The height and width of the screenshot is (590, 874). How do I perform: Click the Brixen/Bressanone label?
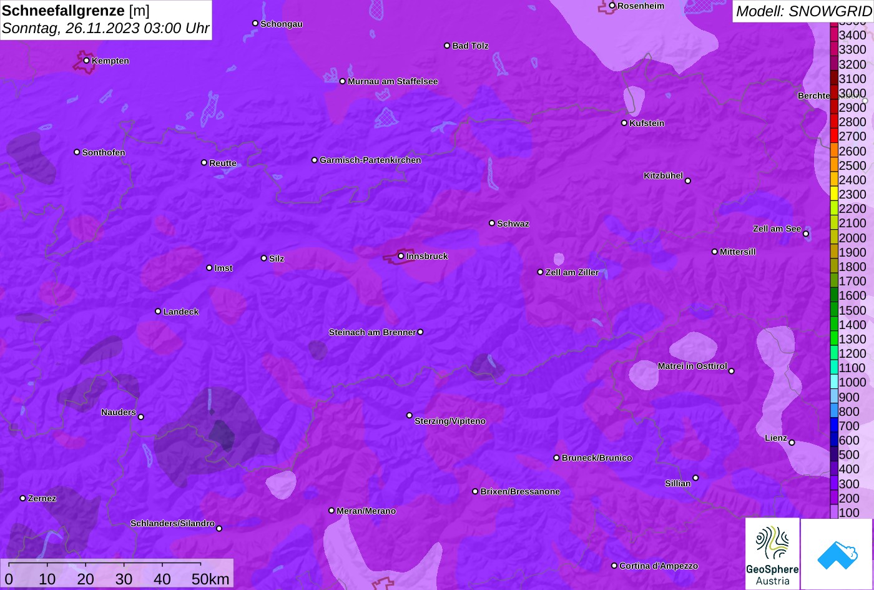[520, 491]
